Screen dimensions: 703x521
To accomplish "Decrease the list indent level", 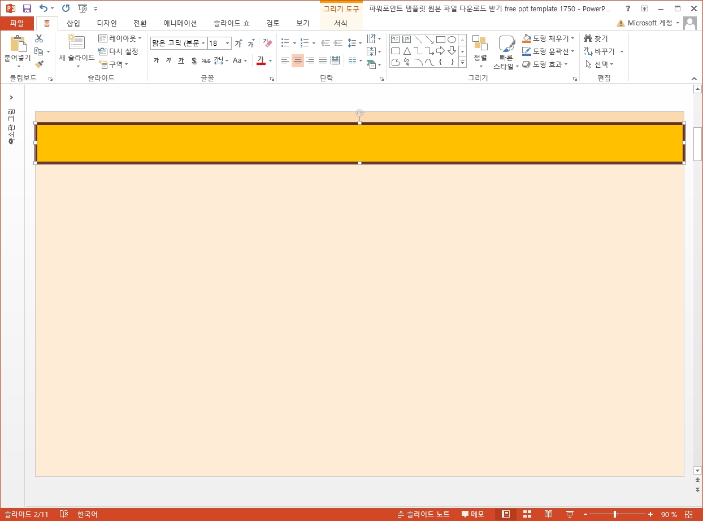I will [326, 43].
